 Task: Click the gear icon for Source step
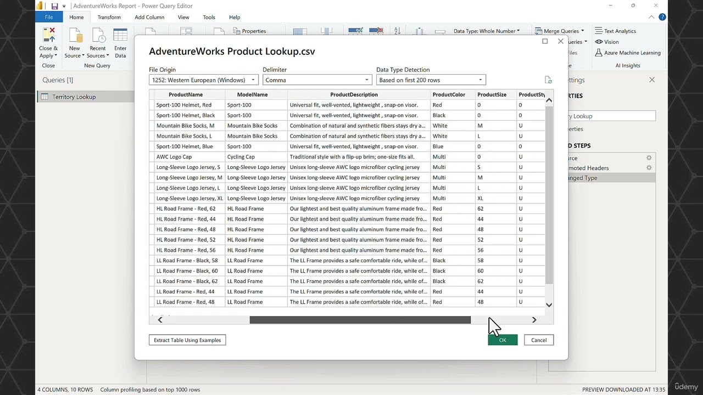(x=649, y=158)
